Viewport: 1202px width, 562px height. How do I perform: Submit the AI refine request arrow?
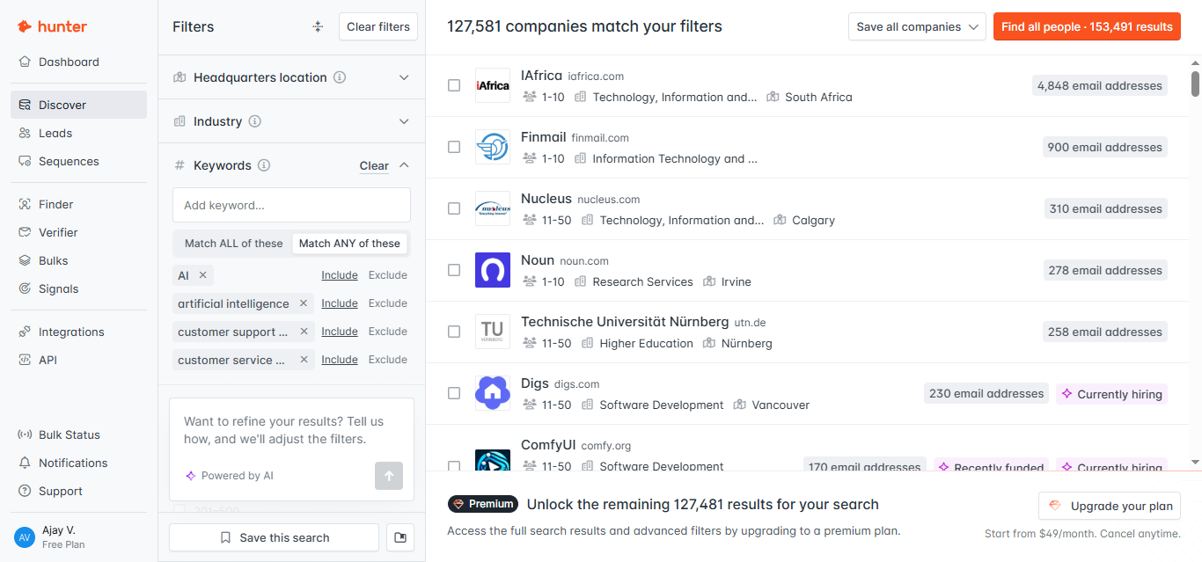[388, 476]
